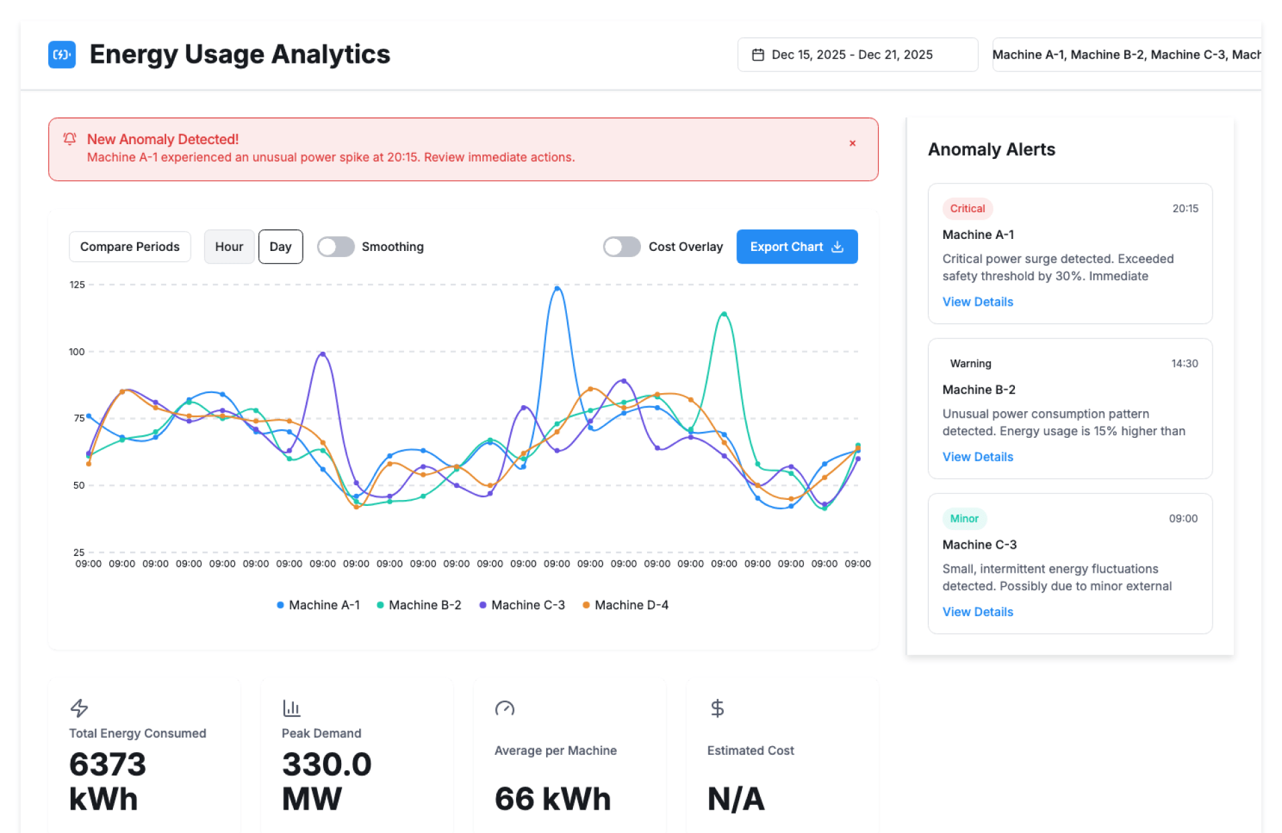Click the Compare Periods button
1282x833 pixels.
tap(130, 247)
